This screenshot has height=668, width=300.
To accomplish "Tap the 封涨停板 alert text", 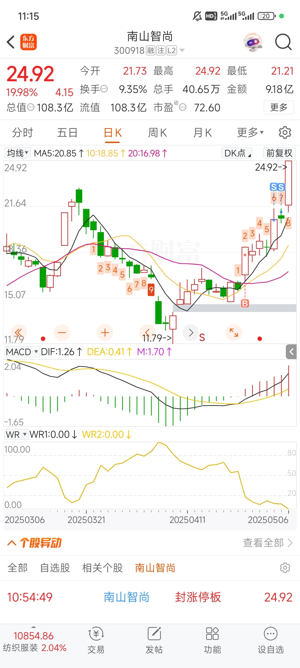I will (x=198, y=597).
